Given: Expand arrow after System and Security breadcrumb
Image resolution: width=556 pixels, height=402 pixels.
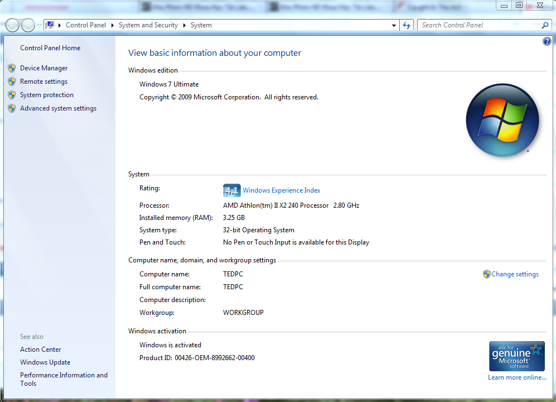Looking at the screenshot, I should [185, 25].
